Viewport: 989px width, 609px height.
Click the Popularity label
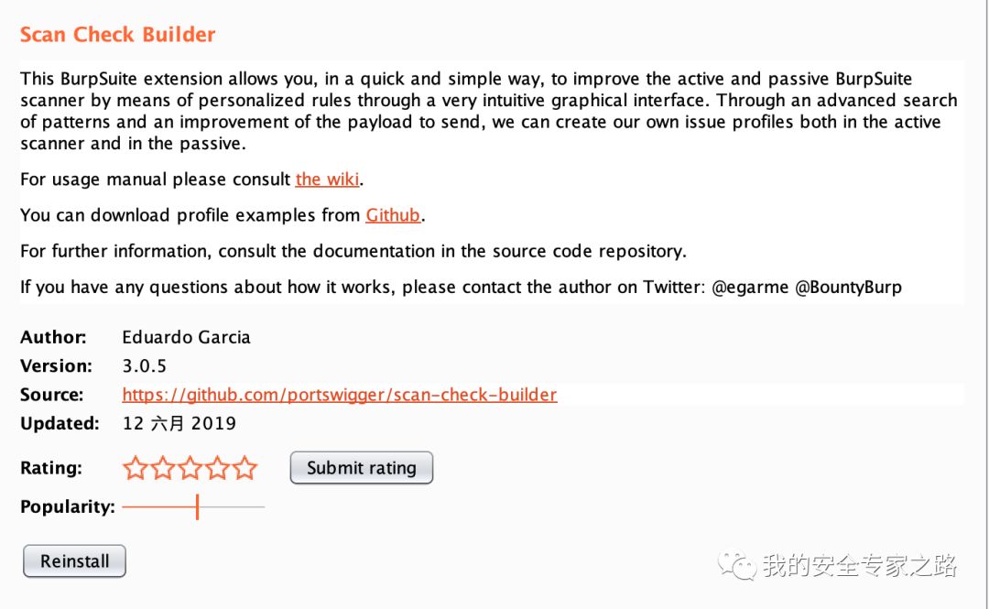point(68,506)
